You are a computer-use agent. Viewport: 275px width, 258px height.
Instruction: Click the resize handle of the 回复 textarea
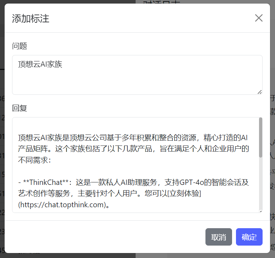tap(260, 211)
